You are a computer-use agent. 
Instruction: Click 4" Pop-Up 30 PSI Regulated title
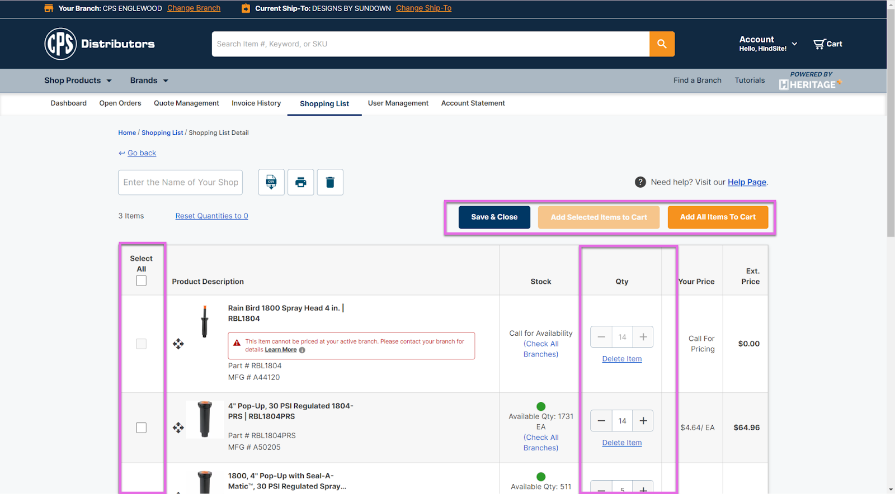click(290, 411)
